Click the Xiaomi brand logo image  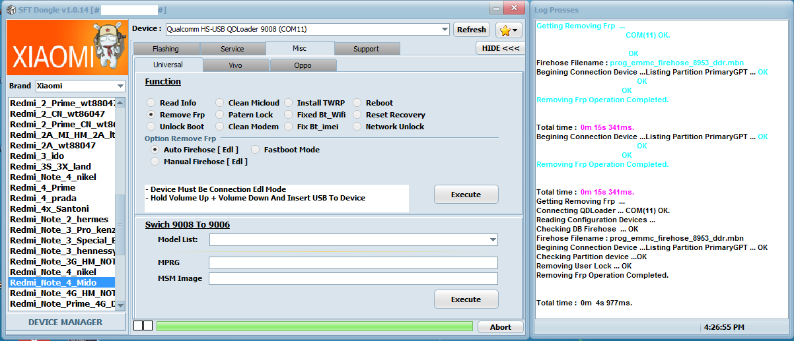pos(66,48)
